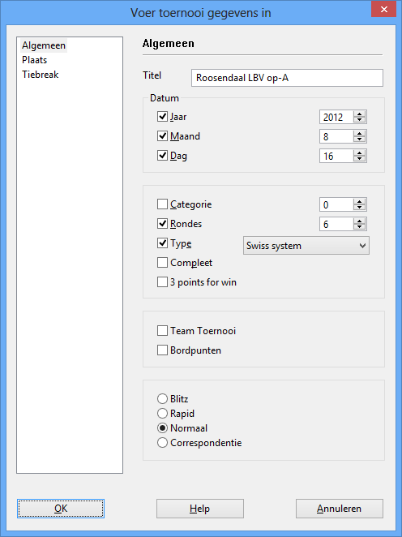The height and width of the screenshot is (537, 402).
Task: Click the Annuleren button
Action: point(340,509)
